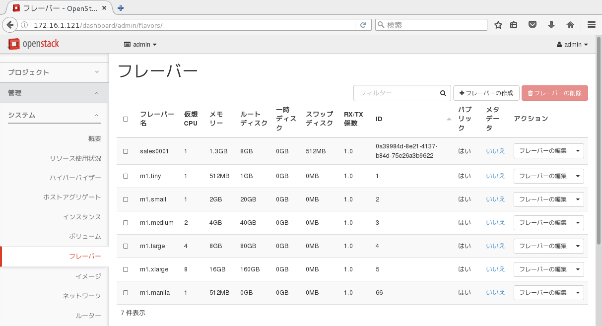Open ハイパーバイザー in the sidebar
The image size is (602, 326).
coord(75,178)
